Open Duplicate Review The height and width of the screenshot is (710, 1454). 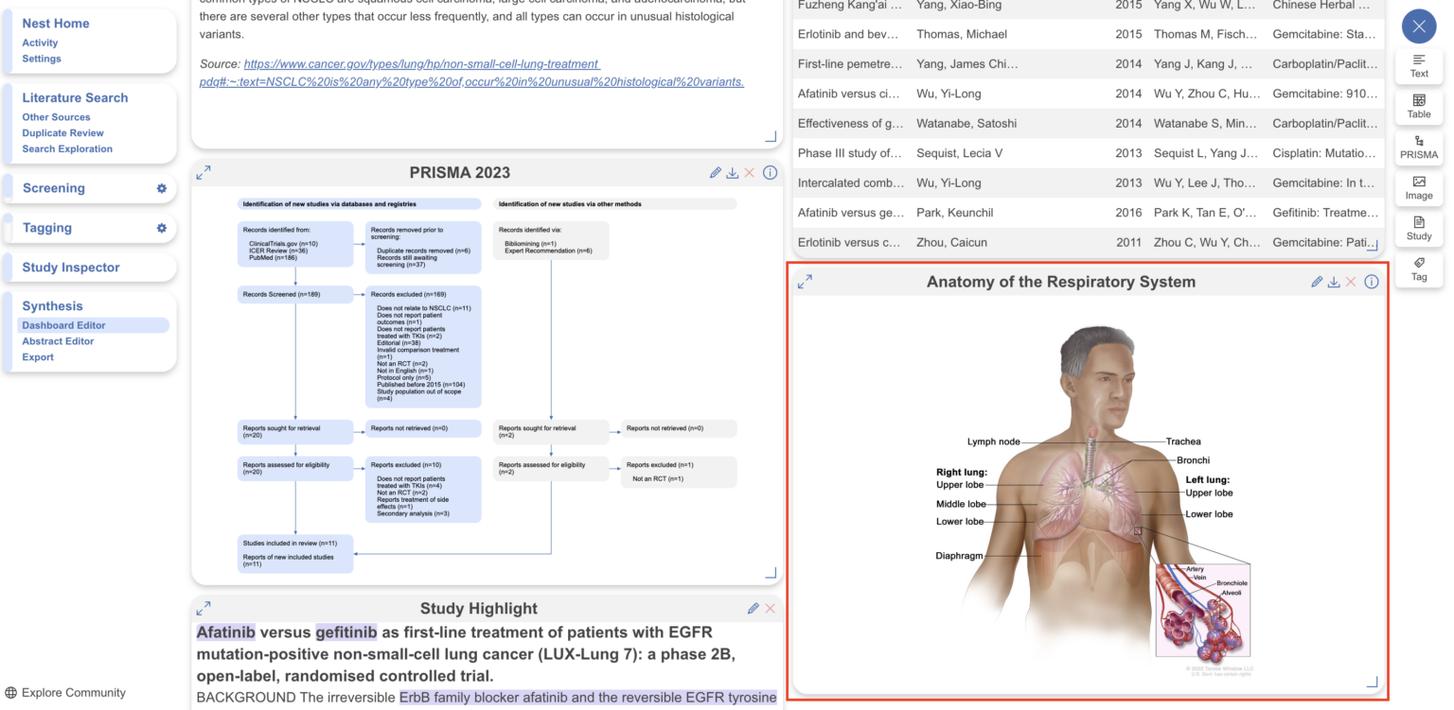pos(62,133)
